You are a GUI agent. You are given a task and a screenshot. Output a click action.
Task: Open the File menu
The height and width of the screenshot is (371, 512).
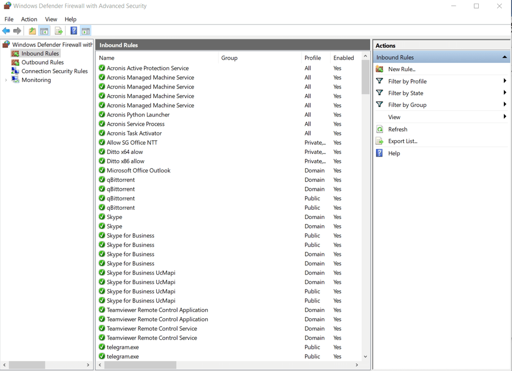coord(9,19)
